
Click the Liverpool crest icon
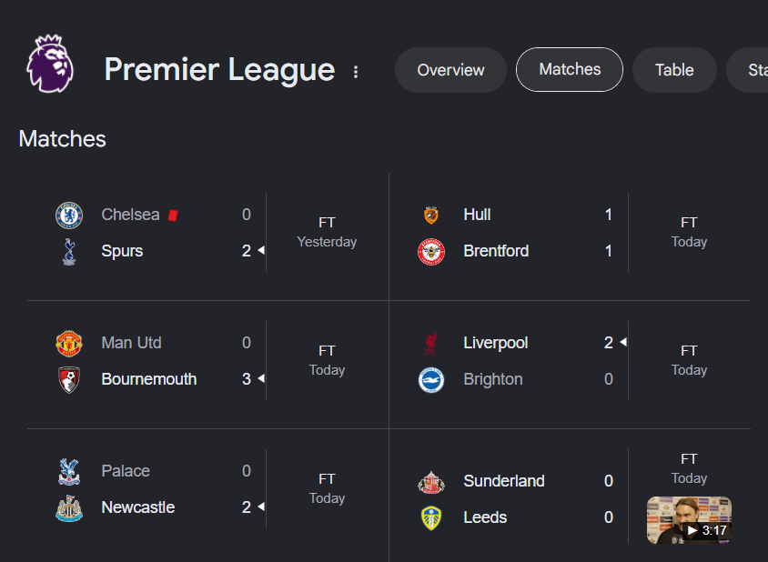pos(431,344)
